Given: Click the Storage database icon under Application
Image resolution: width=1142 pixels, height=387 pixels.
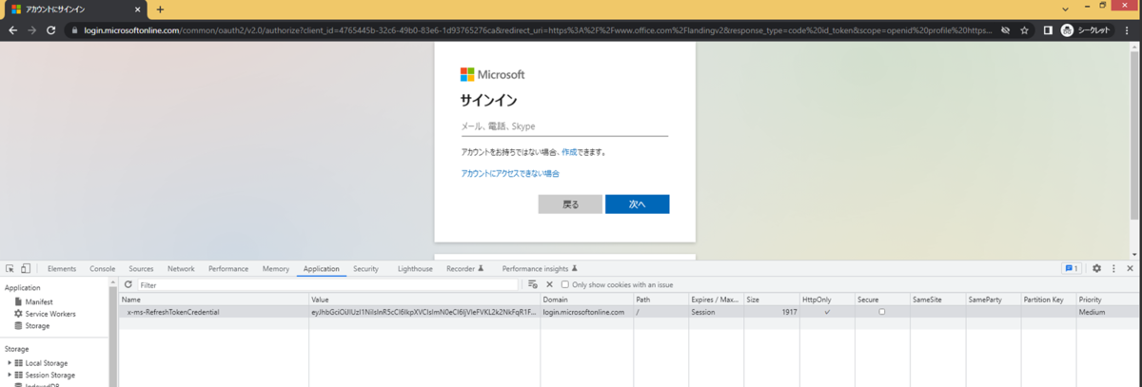Looking at the screenshot, I should (18, 325).
